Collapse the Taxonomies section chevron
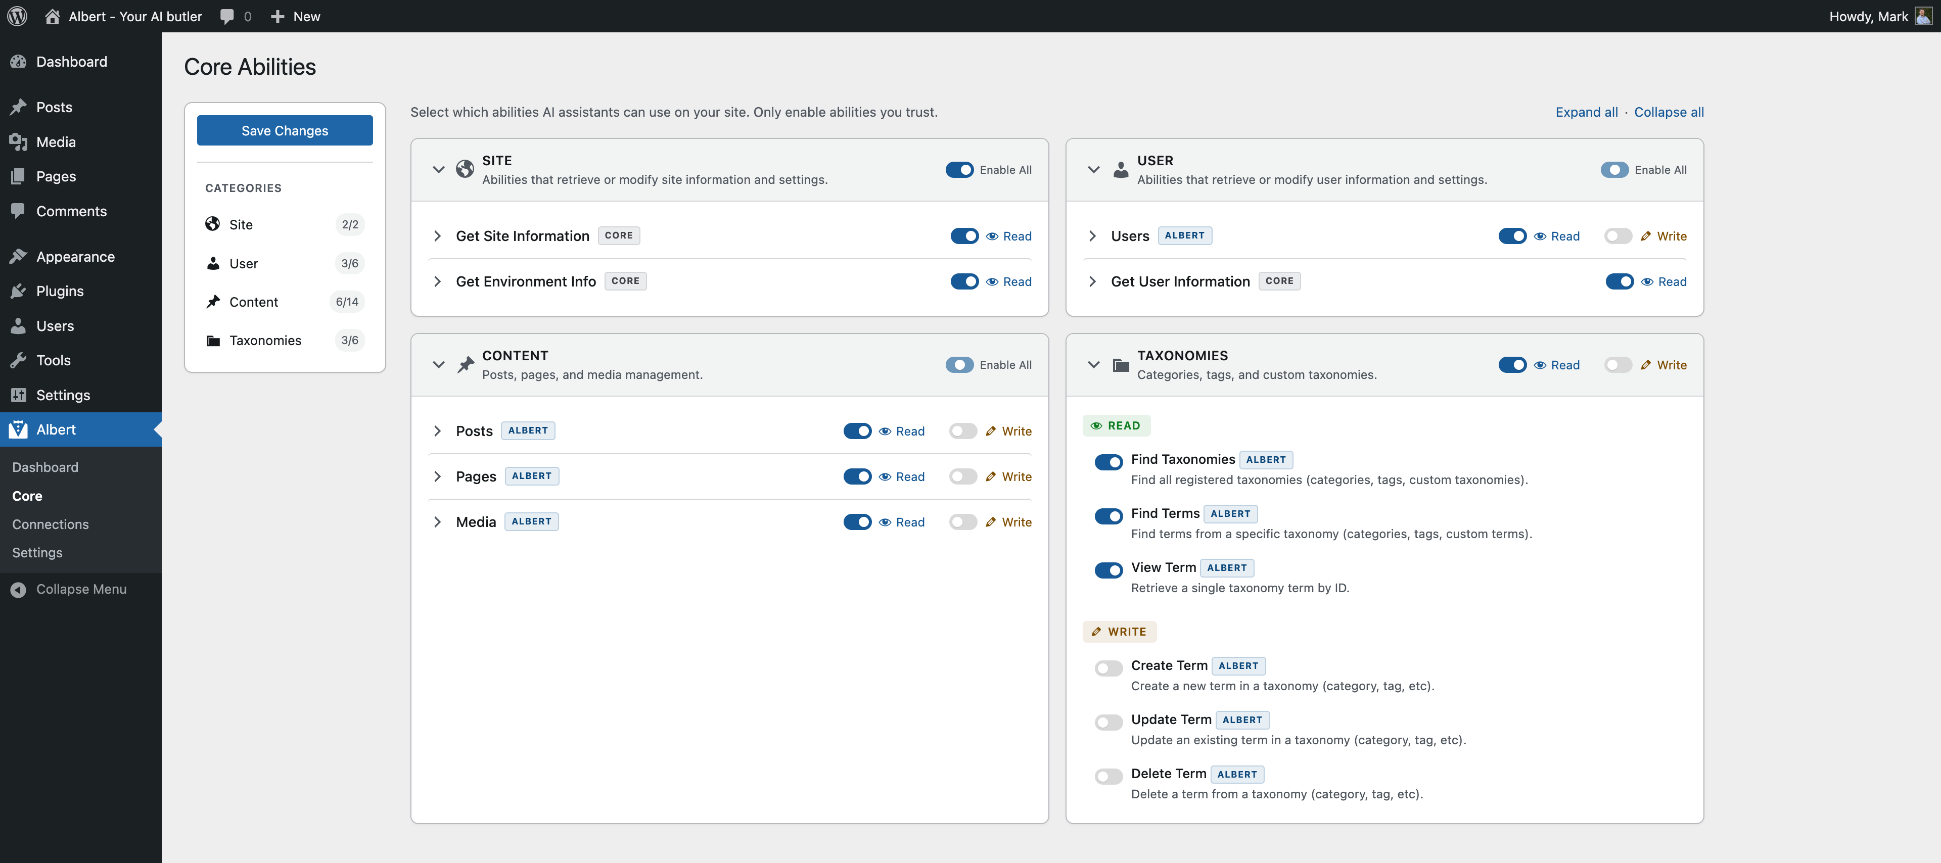 [x=1093, y=365]
